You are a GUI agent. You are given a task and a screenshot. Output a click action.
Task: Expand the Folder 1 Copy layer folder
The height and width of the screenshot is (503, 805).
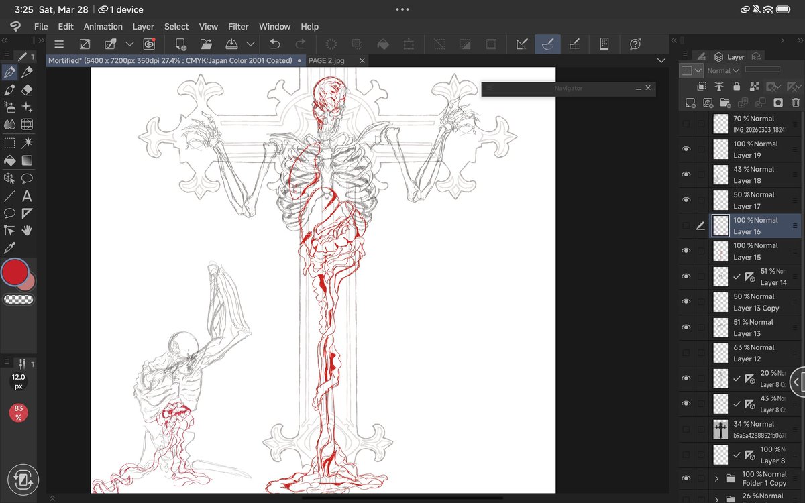[716, 478]
